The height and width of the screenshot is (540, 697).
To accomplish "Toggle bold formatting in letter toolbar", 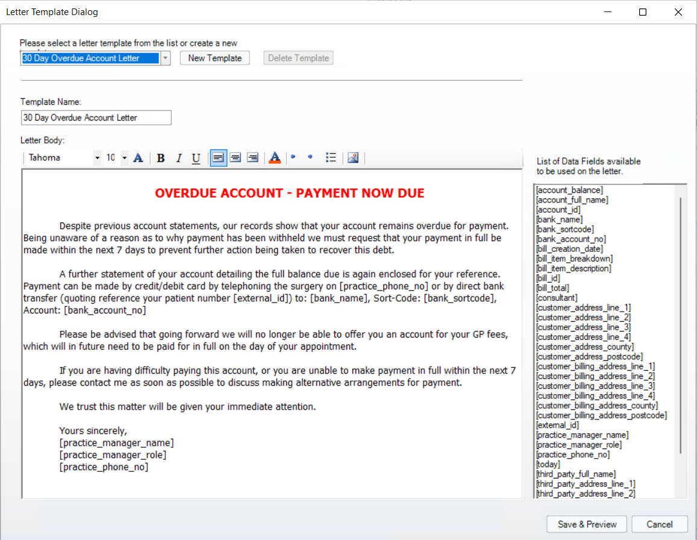I will [161, 158].
